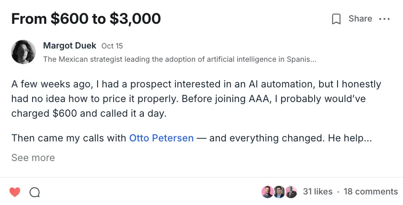
Task: Open the post title From $600 to $3,000
Action: point(86,19)
